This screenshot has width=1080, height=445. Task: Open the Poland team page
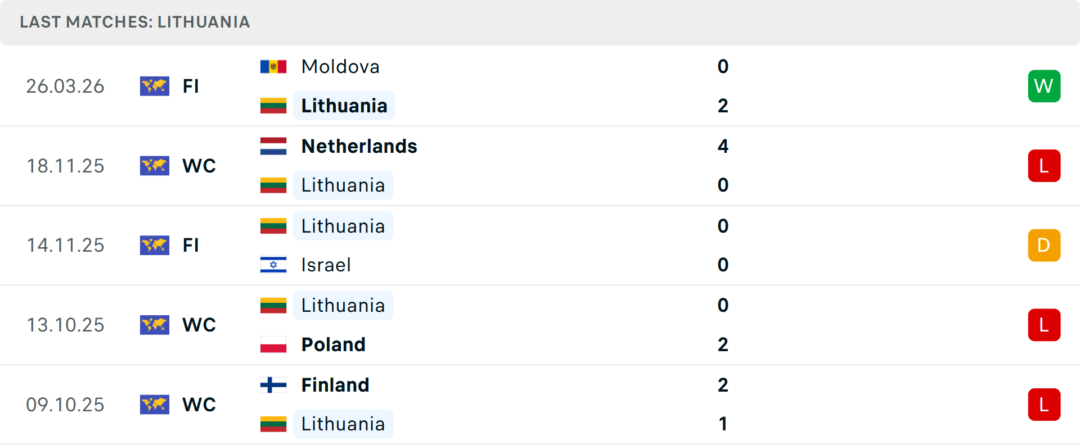click(333, 344)
